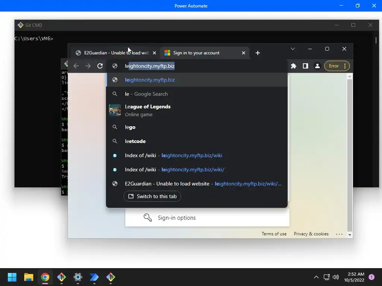Open a new tab with the plus icon
Image resolution: width=382 pixels, height=286 pixels.
[258, 53]
